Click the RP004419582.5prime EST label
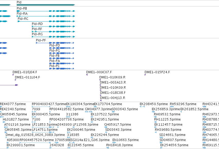The image size is (219, 149). (66, 109)
